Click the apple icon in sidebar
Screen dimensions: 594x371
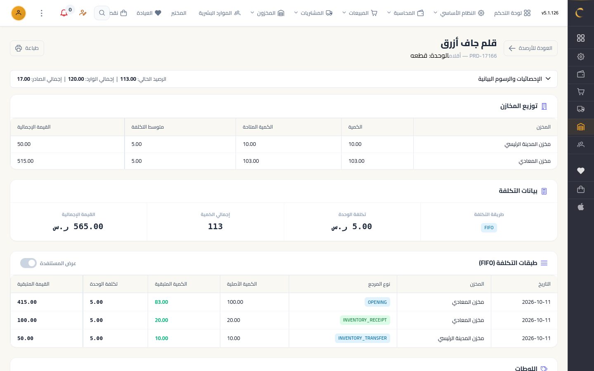(581, 207)
